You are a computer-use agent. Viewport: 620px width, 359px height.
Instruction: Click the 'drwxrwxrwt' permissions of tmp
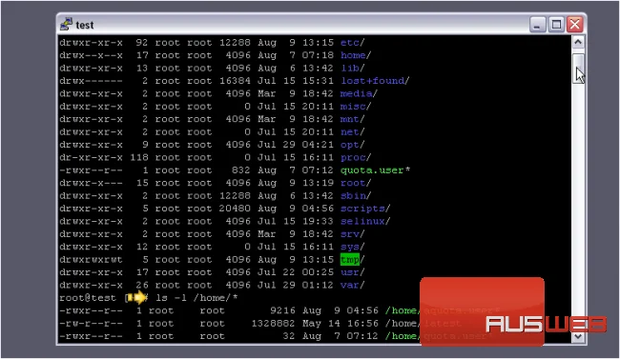pyautogui.click(x=91, y=259)
